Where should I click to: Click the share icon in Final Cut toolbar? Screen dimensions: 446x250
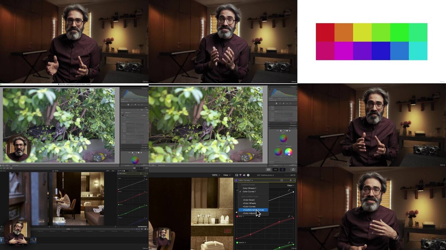(293, 169)
